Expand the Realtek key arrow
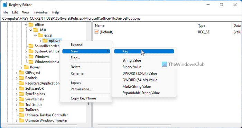242x128 pixels. 17,78
